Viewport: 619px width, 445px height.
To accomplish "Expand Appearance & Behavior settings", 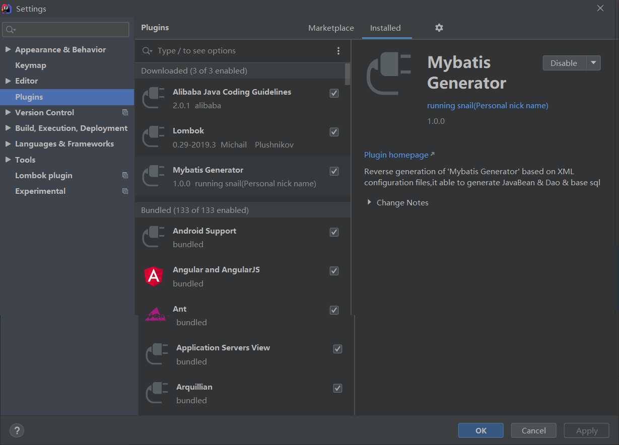I will point(8,49).
